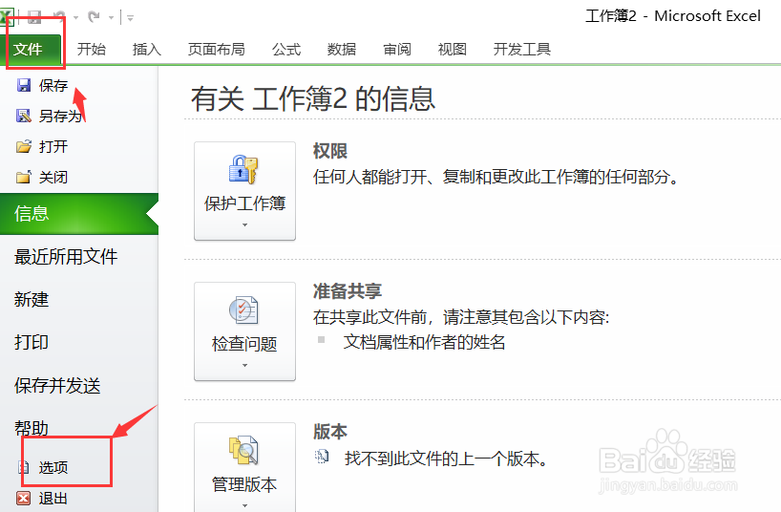Select 新建 in the backstage menu

(31, 300)
